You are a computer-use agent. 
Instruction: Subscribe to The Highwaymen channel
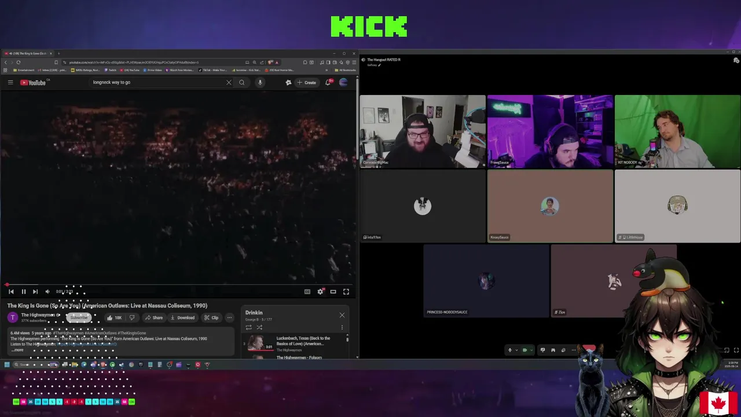tap(79, 317)
